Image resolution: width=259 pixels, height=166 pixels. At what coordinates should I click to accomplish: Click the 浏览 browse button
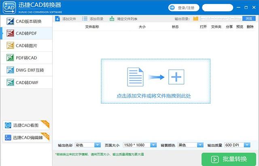(249, 19)
